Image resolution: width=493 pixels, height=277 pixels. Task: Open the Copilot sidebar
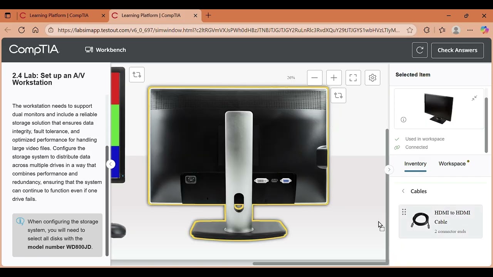tap(484, 30)
